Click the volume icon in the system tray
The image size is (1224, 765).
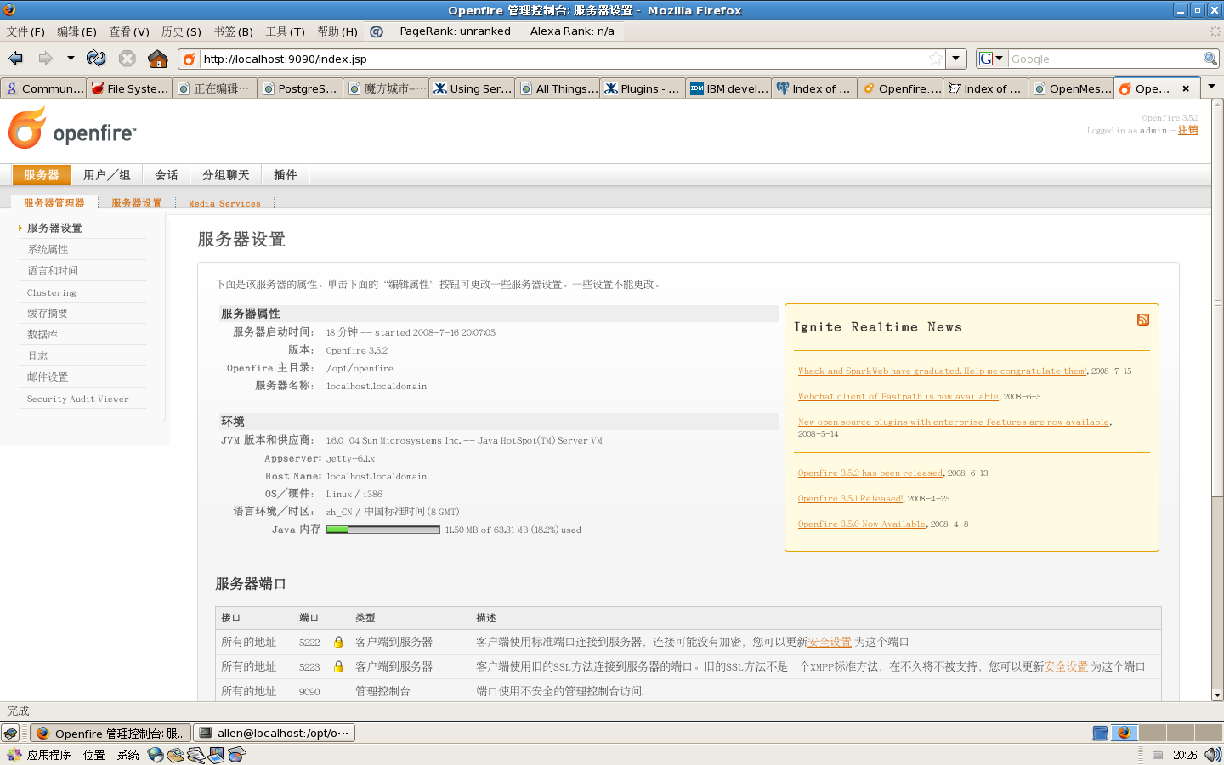point(1212,755)
